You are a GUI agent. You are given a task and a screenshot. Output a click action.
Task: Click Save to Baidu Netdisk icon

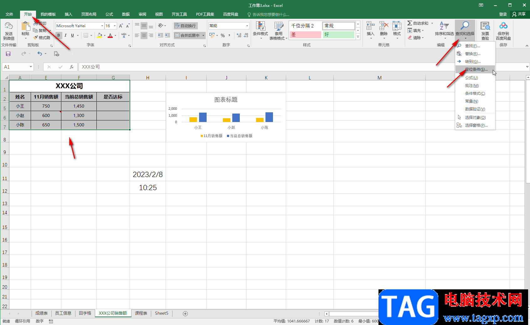click(x=503, y=26)
